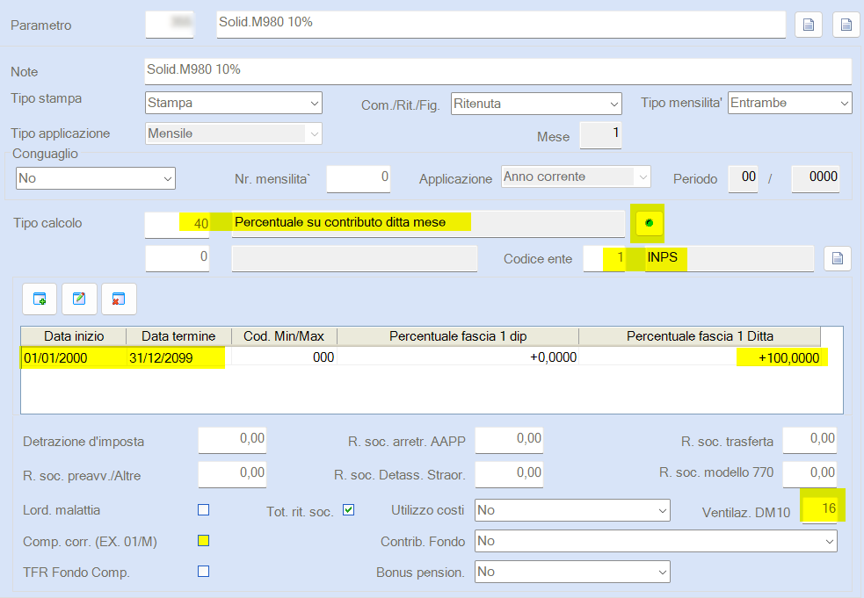Click the Mese field

click(x=600, y=135)
